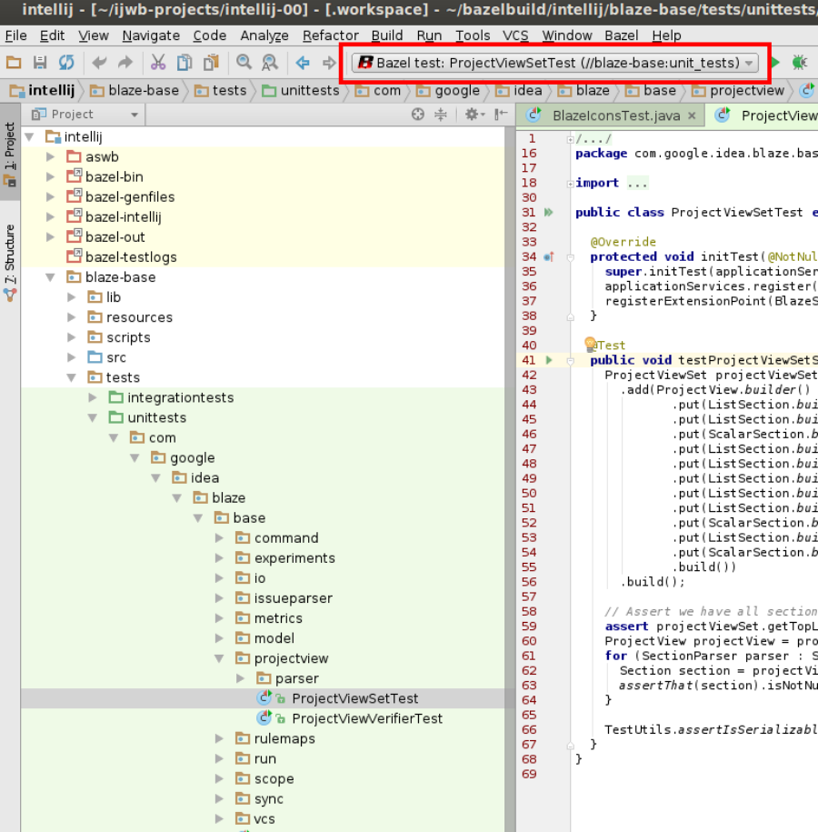Open the VCS menu
The image size is (818, 832).
pos(515,35)
